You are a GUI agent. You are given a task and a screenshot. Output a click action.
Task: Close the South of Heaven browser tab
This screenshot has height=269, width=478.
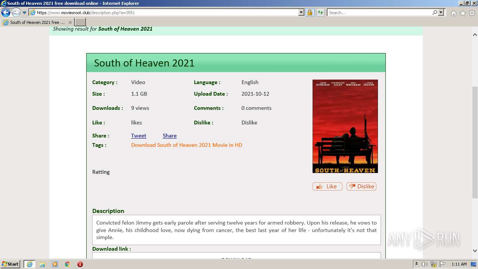[x=70, y=22]
